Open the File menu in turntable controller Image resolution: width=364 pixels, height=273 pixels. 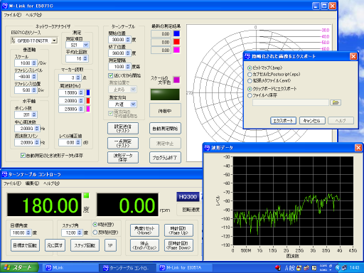[x=13, y=183]
